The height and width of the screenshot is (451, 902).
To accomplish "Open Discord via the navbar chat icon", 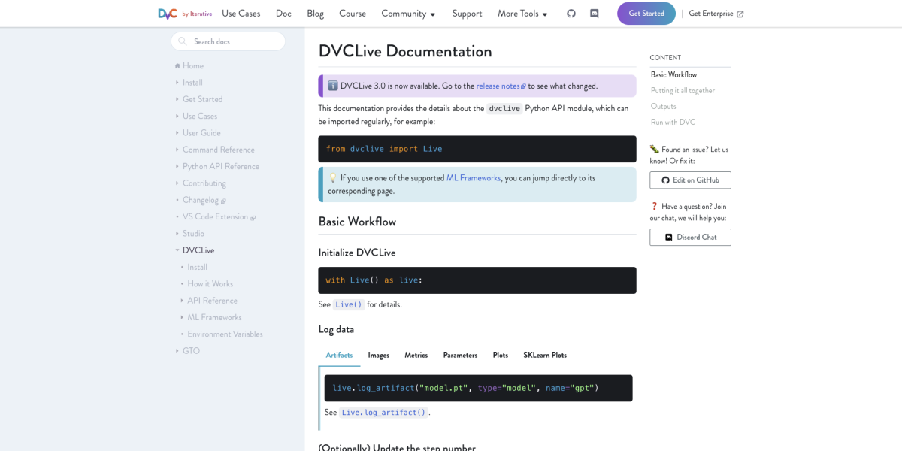I will (x=594, y=13).
